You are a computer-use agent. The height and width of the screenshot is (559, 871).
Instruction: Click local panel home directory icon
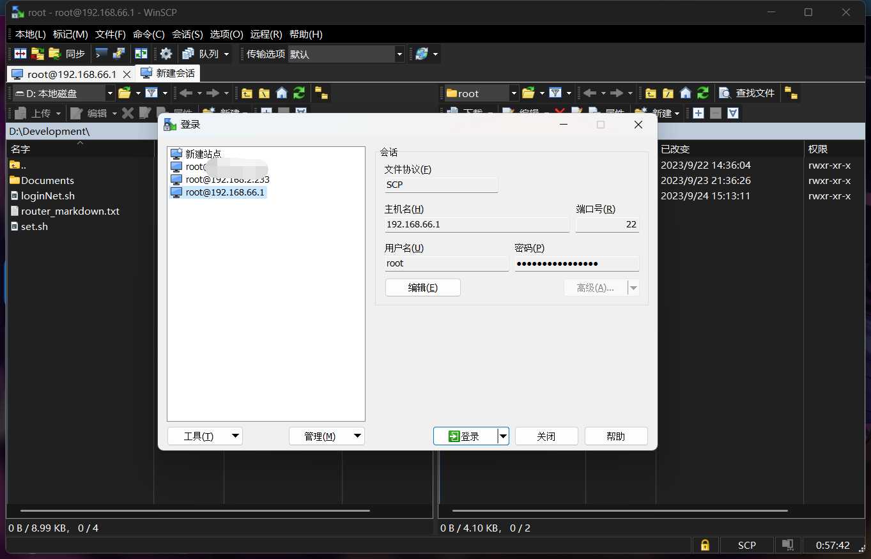(x=281, y=93)
